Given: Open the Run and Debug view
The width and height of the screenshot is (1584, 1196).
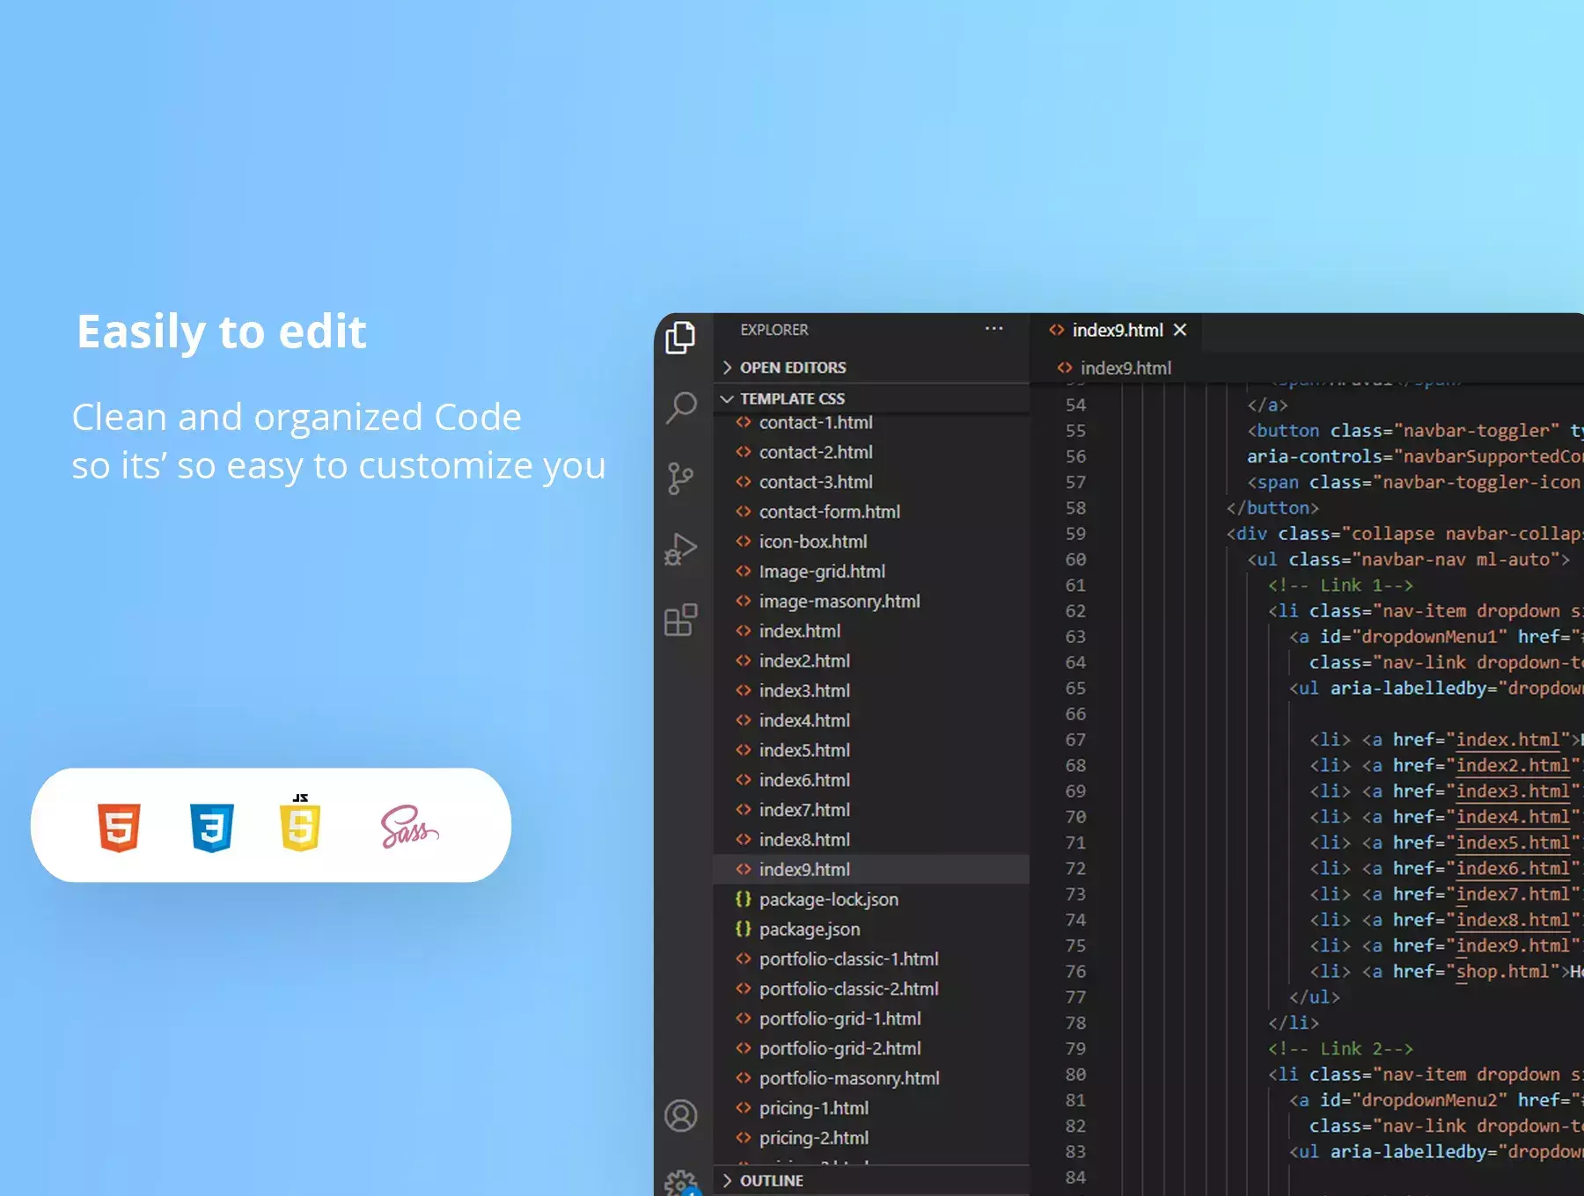Looking at the screenshot, I should [680, 550].
